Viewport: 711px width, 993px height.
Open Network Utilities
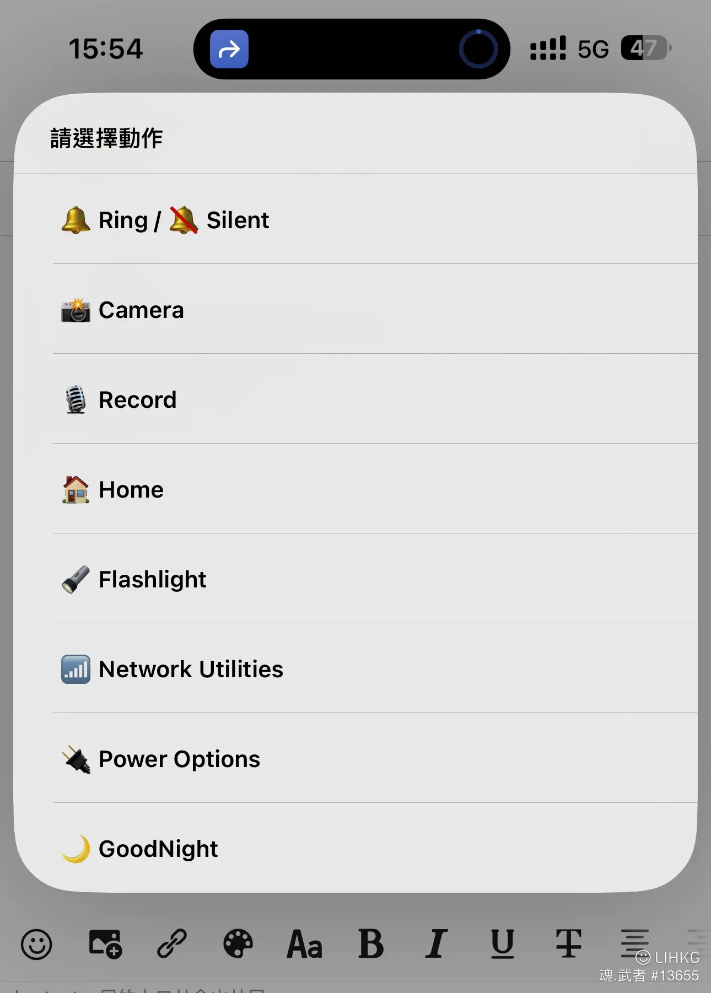tap(355, 668)
